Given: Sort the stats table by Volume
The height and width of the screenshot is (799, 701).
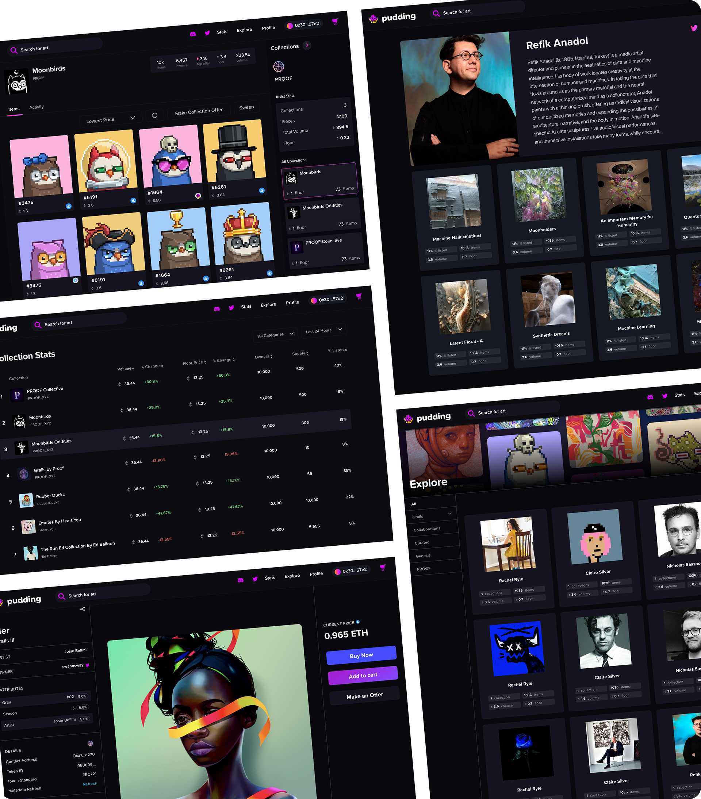Looking at the screenshot, I should [x=126, y=369].
